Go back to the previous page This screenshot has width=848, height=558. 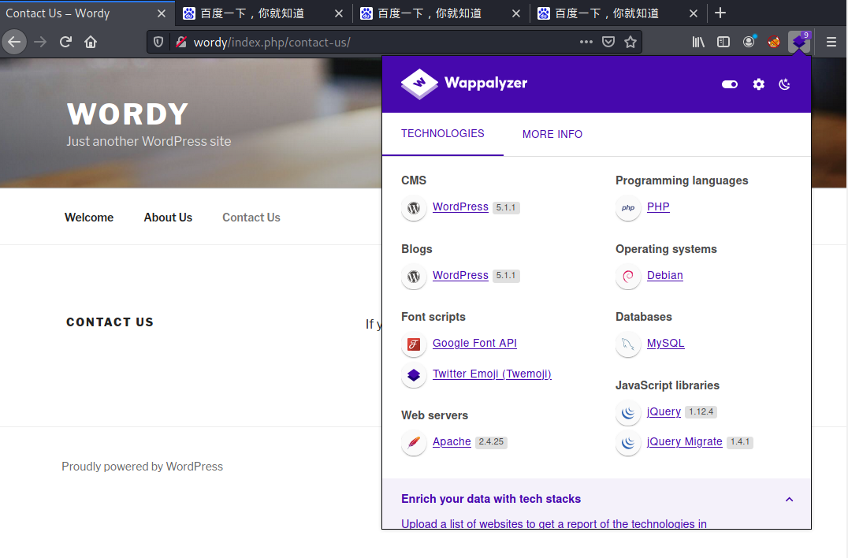click(x=15, y=43)
